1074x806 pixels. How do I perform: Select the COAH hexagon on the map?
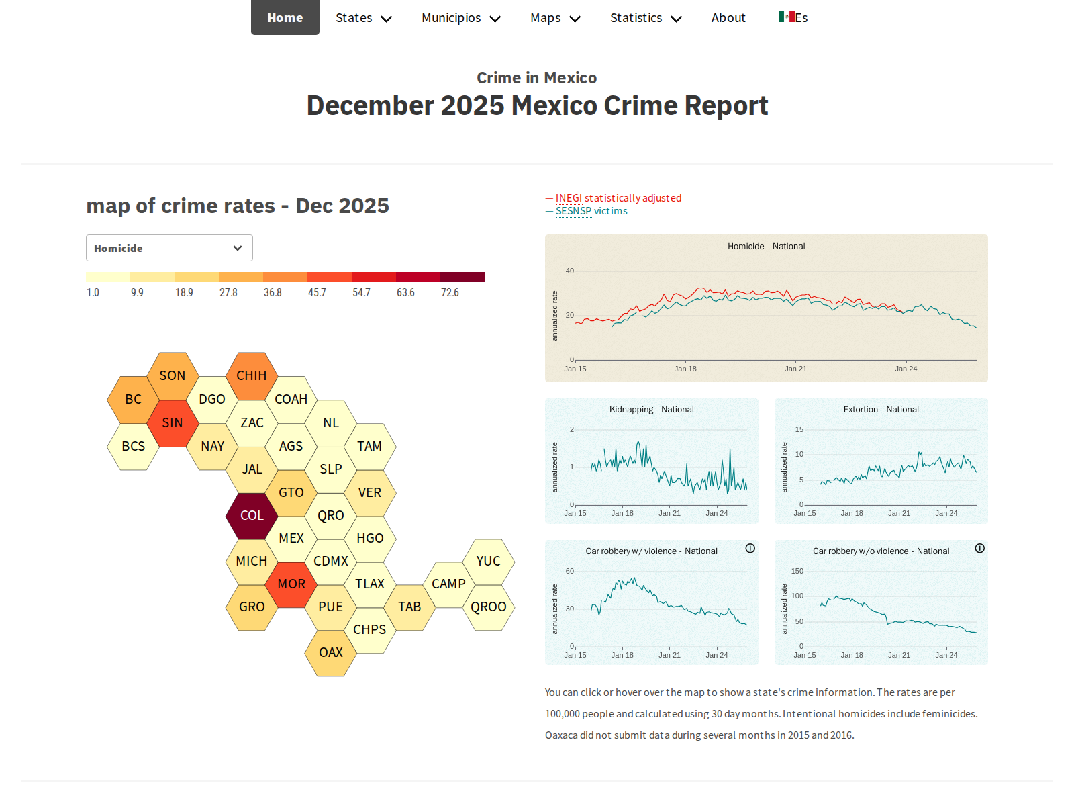[x=291, y=399]
